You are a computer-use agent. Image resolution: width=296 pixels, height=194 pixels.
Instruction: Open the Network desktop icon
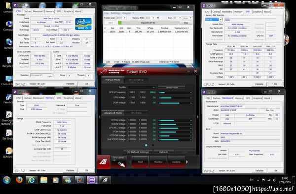point(8,44)
